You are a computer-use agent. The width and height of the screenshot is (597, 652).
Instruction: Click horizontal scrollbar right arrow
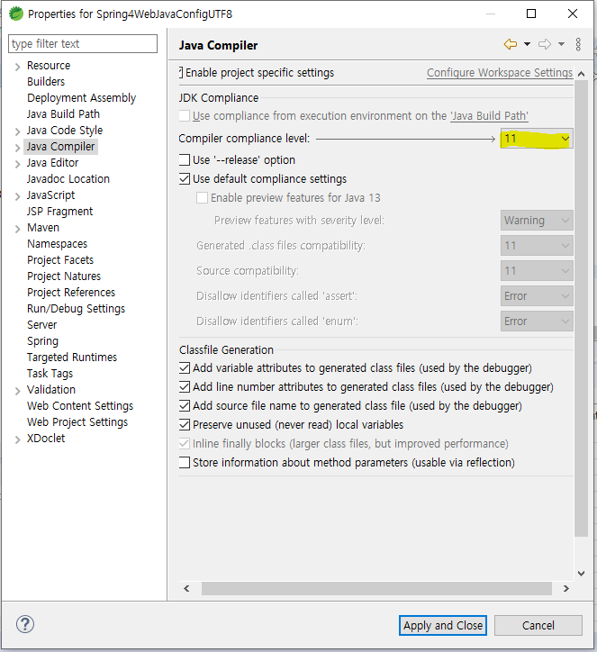point(565,588)
